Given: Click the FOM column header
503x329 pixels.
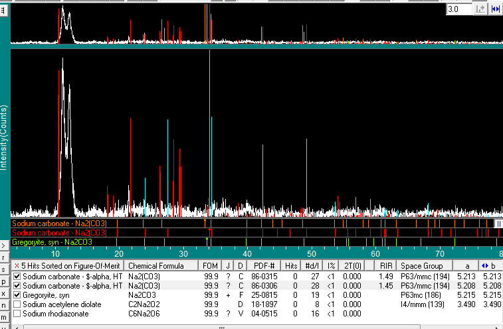Looking at the screenshot, I should tap(210, 266).
